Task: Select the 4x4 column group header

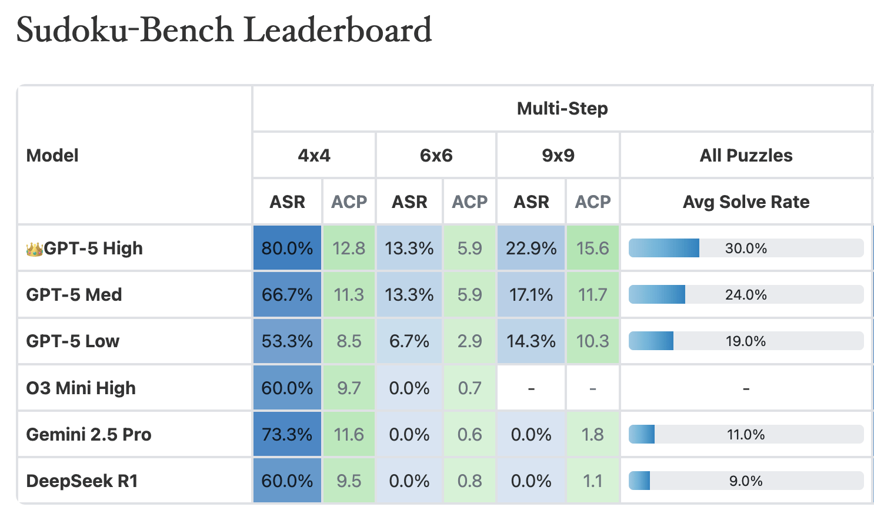Action: (314, 155)
